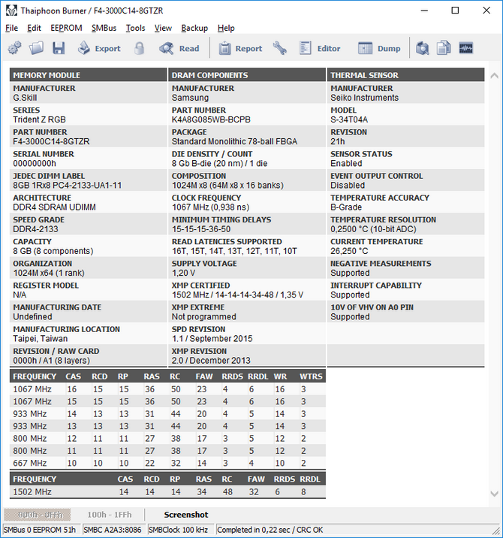The image size is (503, 538).
Task: Click the MEMORY MODULE section header
Action: [x=88, y=75]
